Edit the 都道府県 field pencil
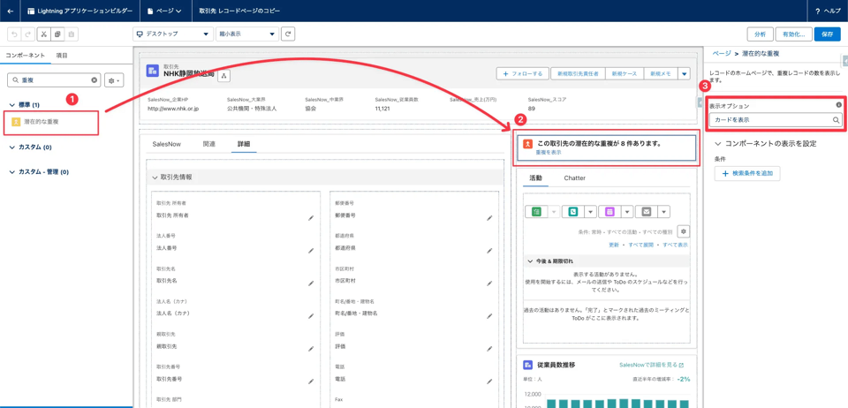The image size is (848, 408). [x=488, y=251]
